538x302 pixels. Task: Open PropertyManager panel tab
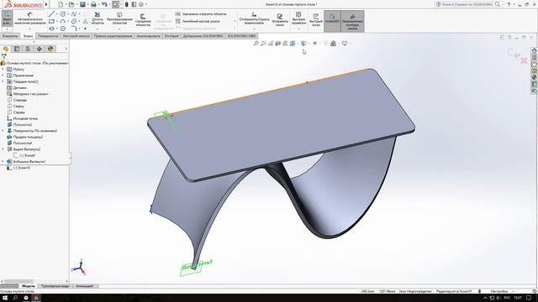point(17,49)
